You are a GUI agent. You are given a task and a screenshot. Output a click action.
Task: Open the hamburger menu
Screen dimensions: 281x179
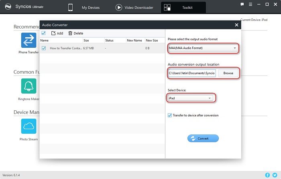pyautogui.click(x=250, y=4)
